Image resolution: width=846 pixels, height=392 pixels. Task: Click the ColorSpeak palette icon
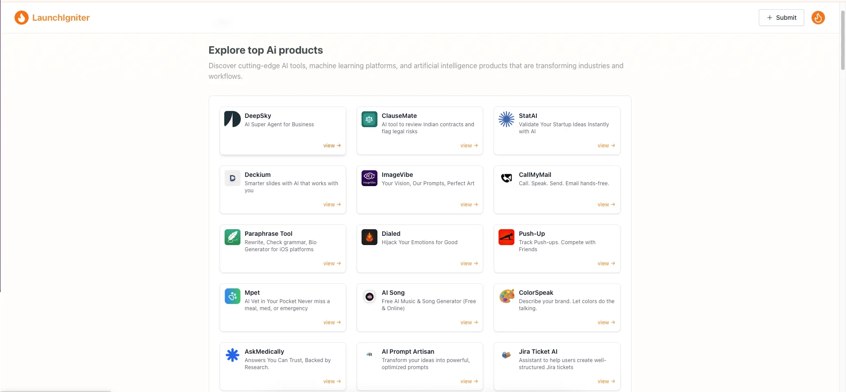click(x=506, y=296)
